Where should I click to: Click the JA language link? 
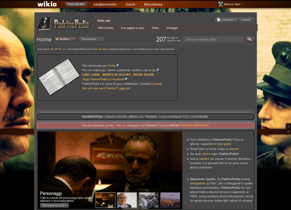click(64, 49)
